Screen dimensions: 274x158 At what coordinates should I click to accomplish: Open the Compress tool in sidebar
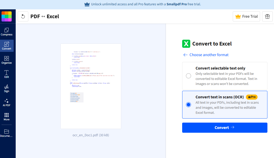7,32
